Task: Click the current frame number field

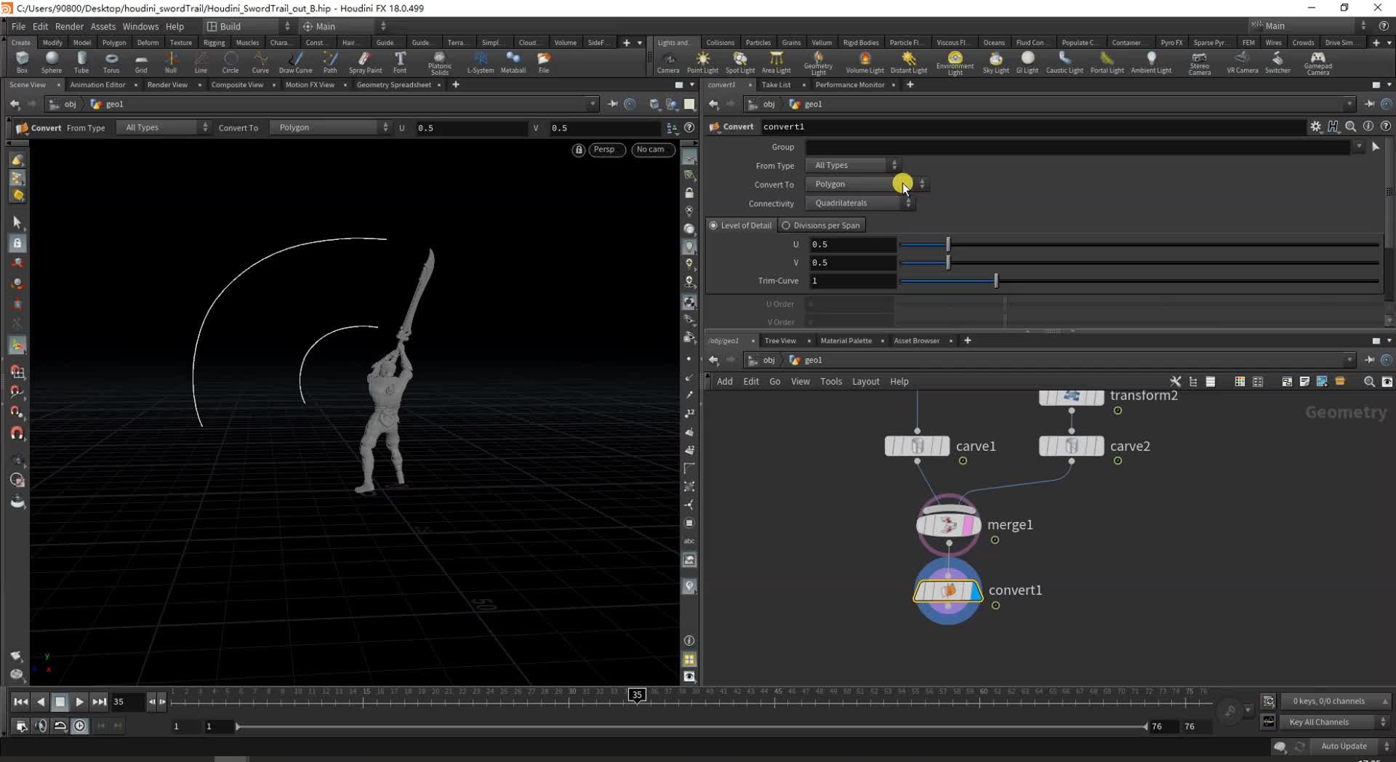Action: (127, 702)
